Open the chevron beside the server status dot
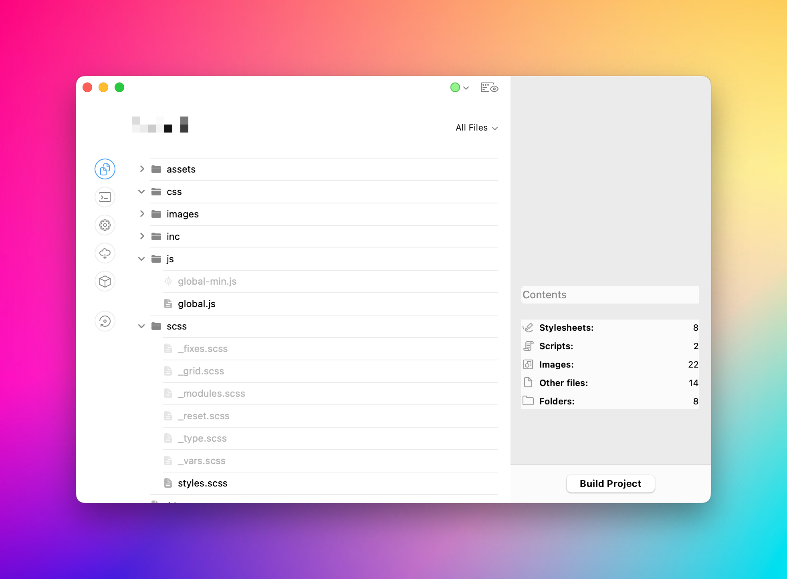 [x=465, y=87]
